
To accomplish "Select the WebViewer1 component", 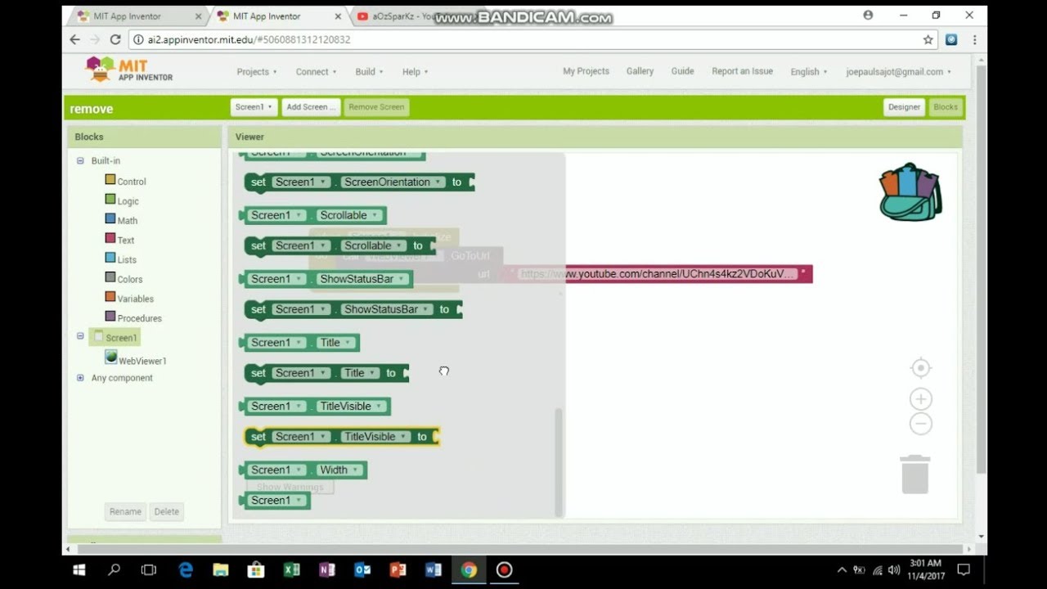I will click(x=136, y=359).
